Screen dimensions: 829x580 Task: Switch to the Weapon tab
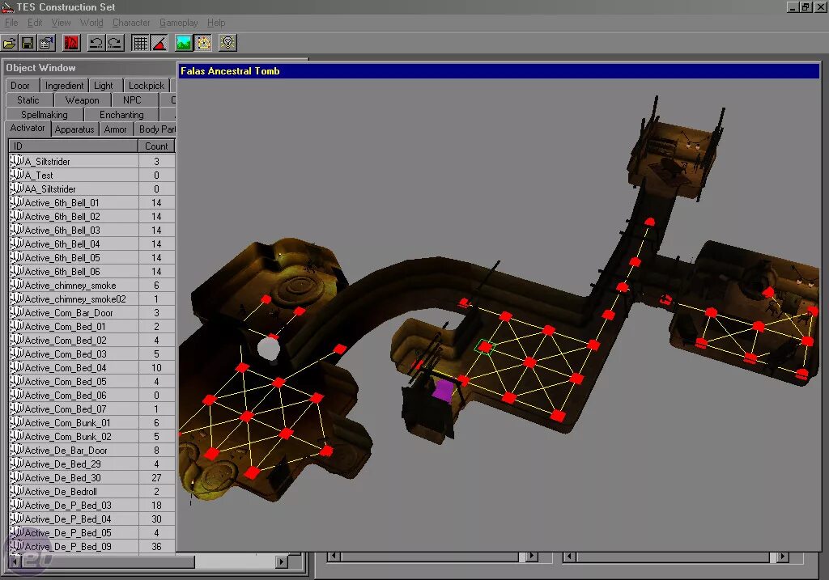click(x=82, y=99)
